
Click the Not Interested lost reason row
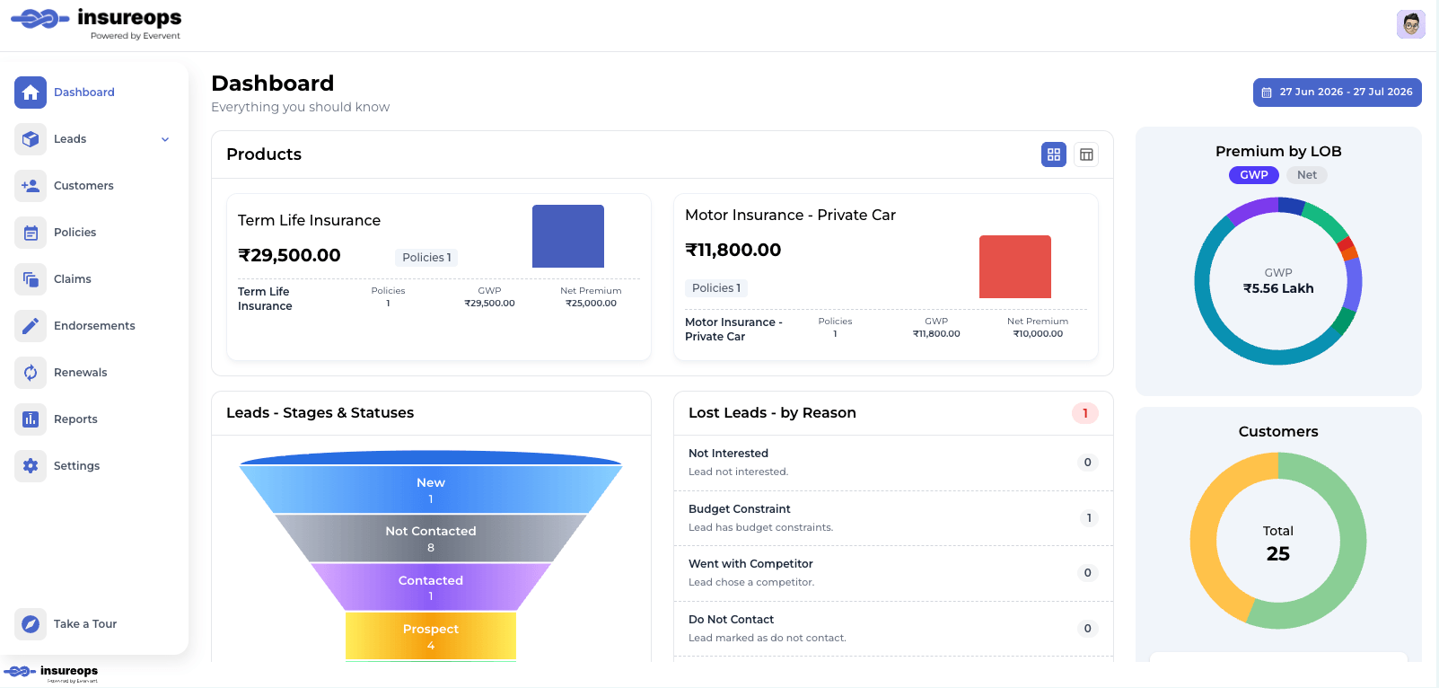click(x=893, y=463)
